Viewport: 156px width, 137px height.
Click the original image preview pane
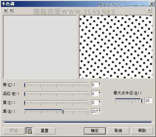point(40,47)
